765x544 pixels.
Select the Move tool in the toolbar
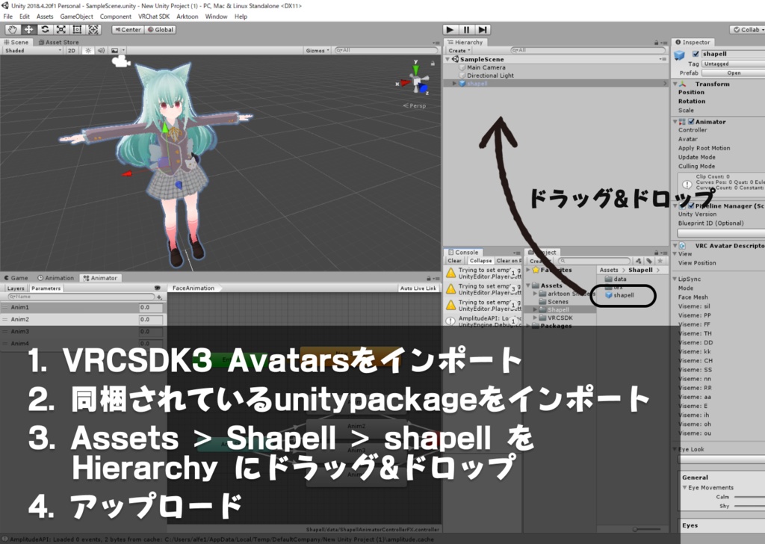29,30
